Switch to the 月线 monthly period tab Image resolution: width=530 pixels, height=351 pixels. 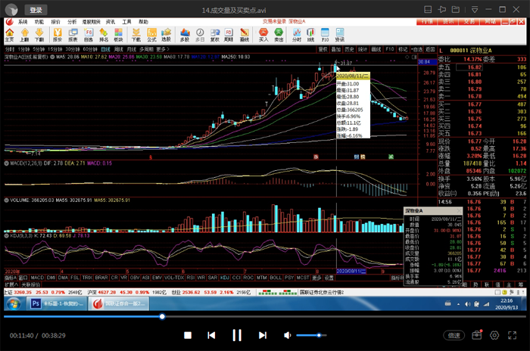tap(131, 49)
